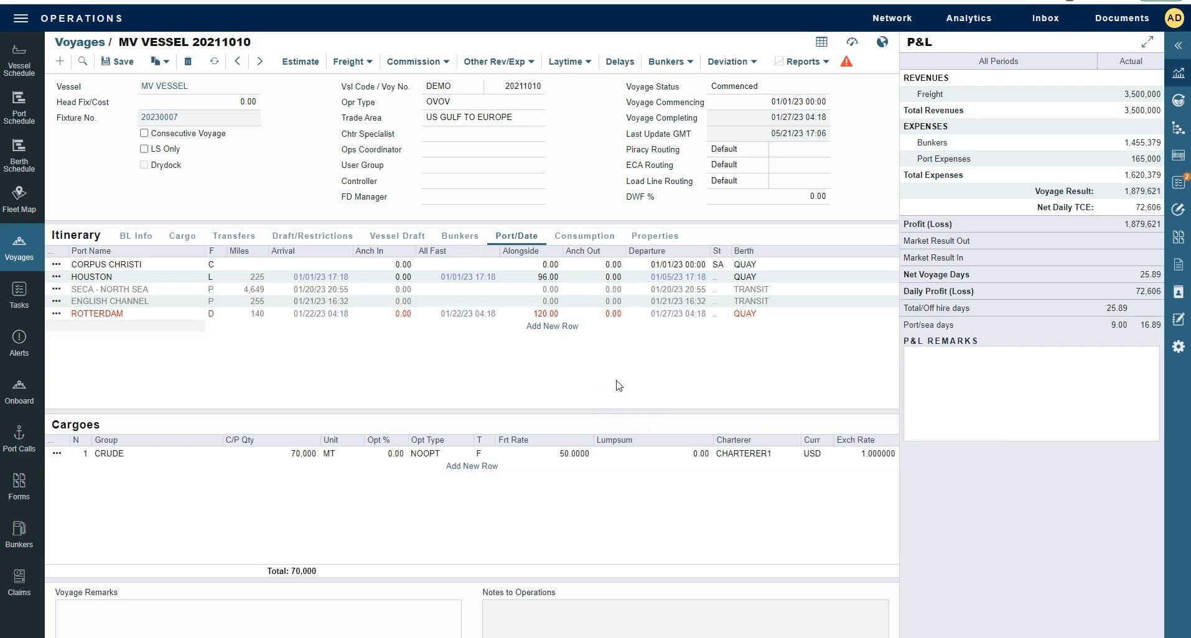The height and width of the screenshot is (638, 1191).
Task: Go to the Voyages module
Action: click(19, 247)
